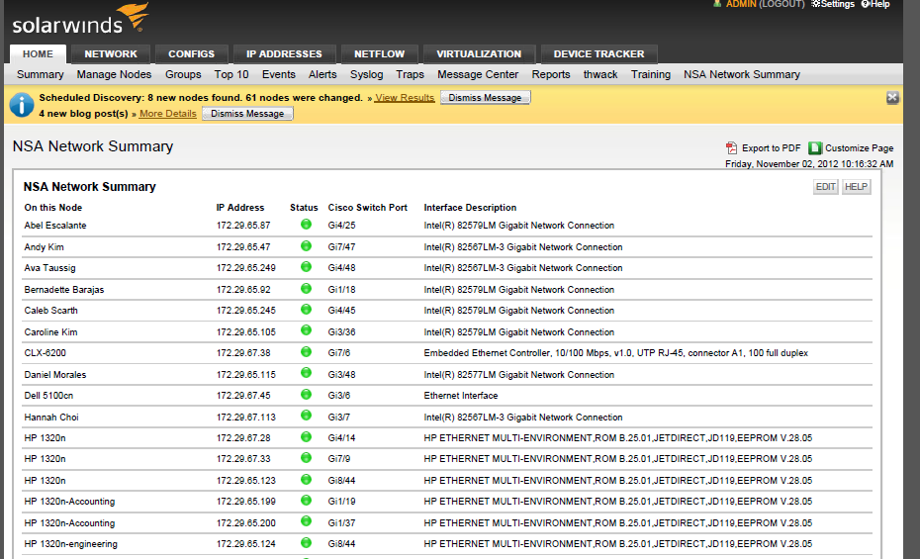
Task: Close the yellow notification banner
Action: [892, 98]
